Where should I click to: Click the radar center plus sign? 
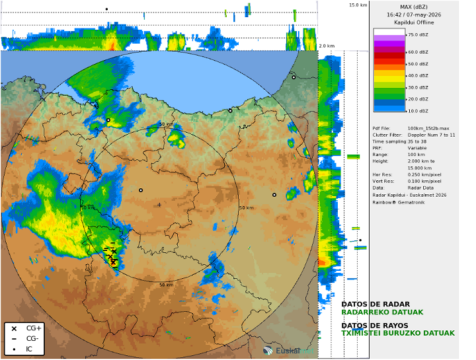tap(159, 205)
